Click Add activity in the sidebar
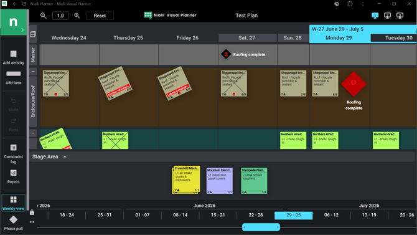 [13, 57]
